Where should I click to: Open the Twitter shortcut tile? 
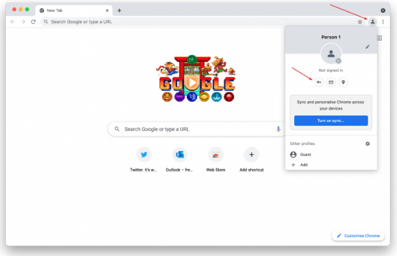tap(144, 159)
